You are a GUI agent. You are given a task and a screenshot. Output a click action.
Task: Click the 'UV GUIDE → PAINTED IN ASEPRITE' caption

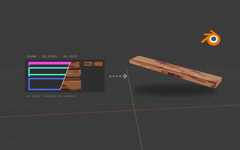tap(52, 96)
